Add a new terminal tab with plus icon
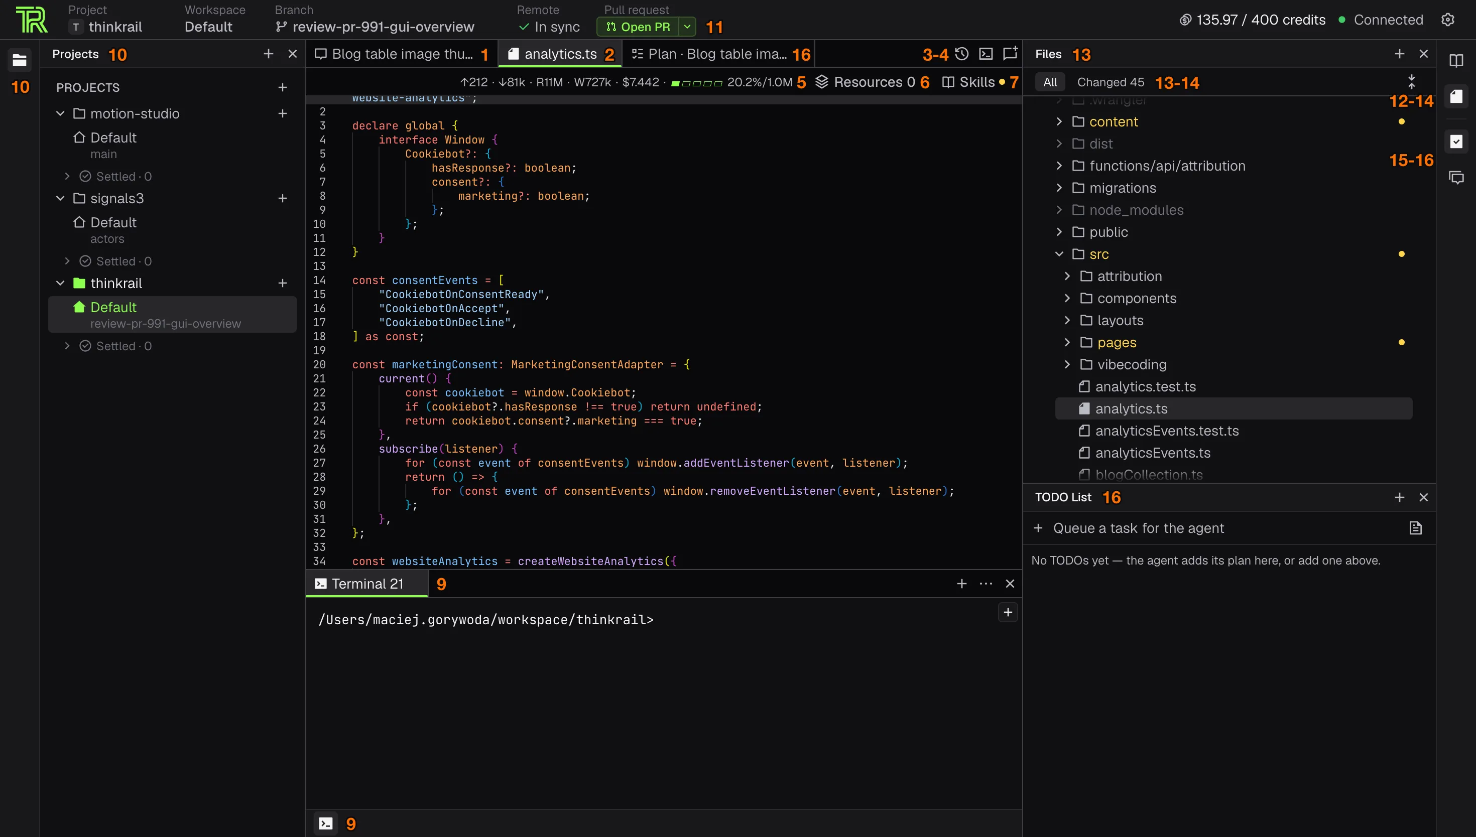Screen dimensions: 1476x837 961,584
